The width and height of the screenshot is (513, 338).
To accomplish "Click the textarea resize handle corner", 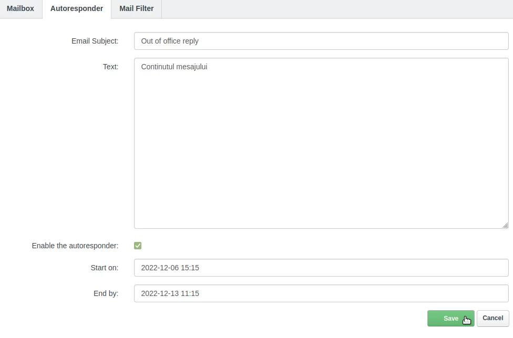I will (x=505, y=225).
